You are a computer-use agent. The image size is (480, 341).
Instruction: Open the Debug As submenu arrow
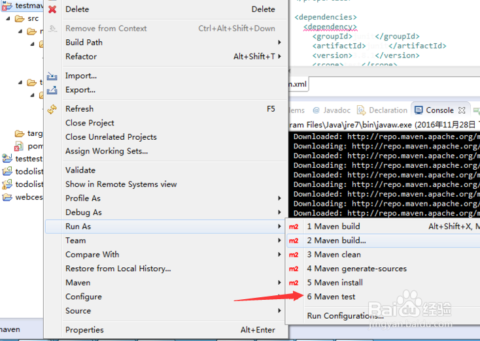point(279,212)
